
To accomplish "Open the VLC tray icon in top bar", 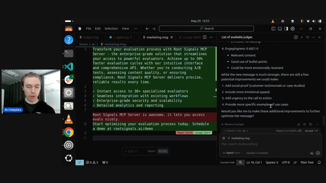I will click(273, 21).
